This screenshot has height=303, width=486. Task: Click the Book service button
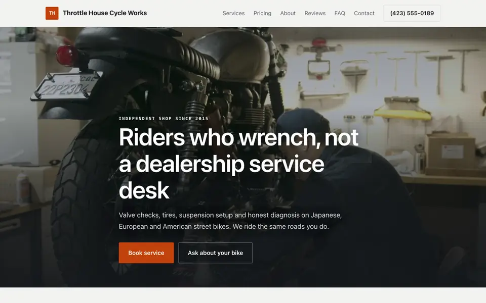146,253
